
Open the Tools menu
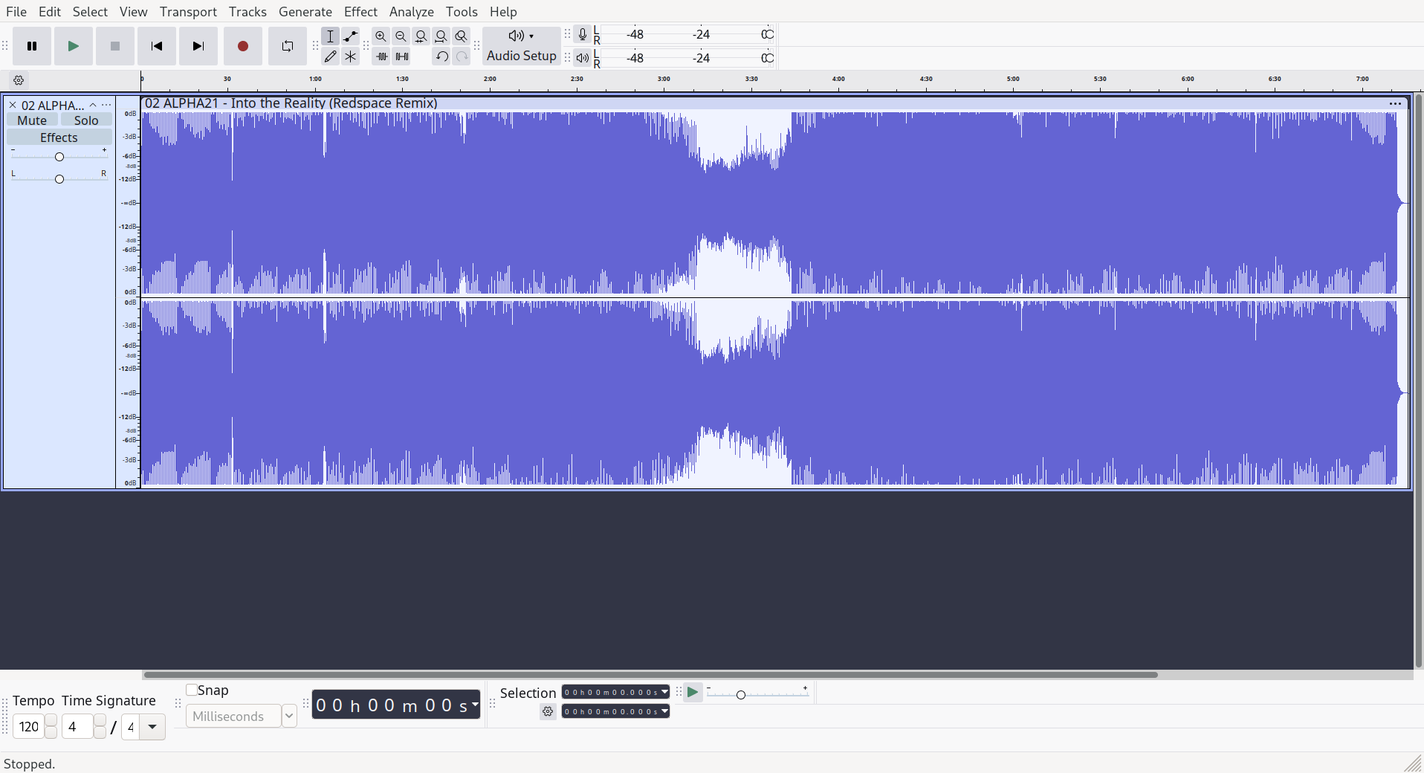click(x=462, y=12)
